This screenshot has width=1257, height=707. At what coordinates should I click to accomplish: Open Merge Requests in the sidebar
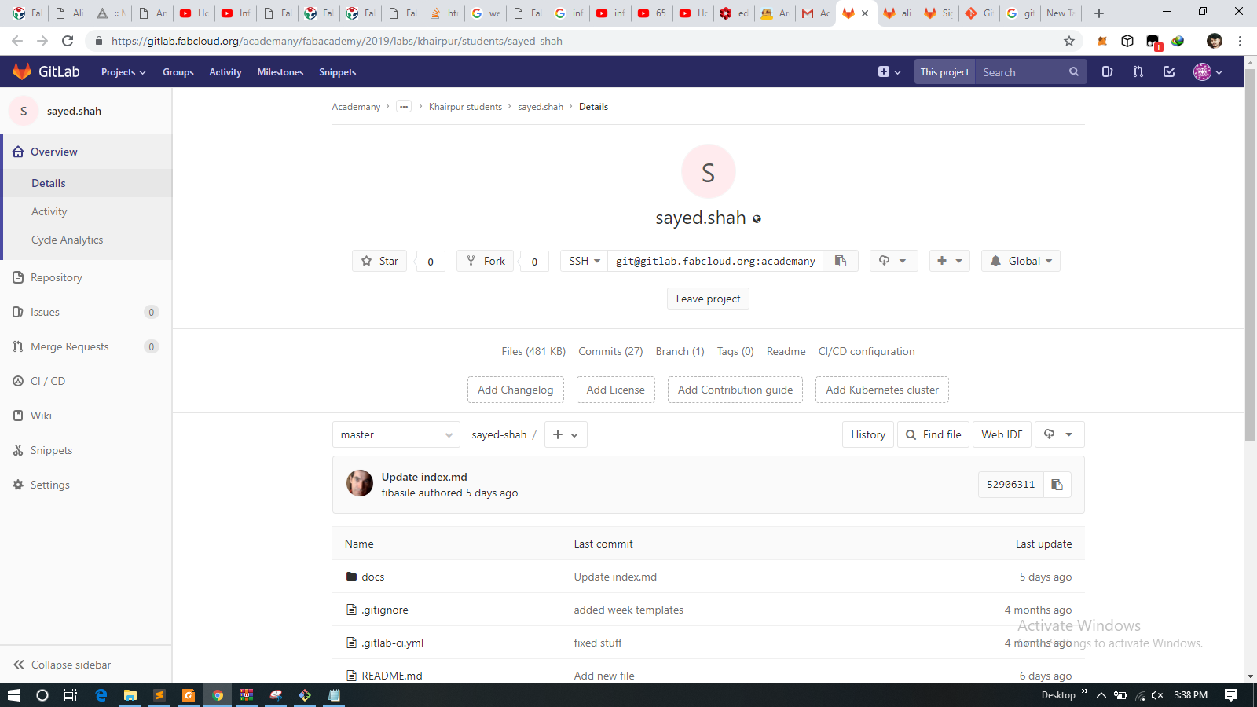[x=86, y=346]
